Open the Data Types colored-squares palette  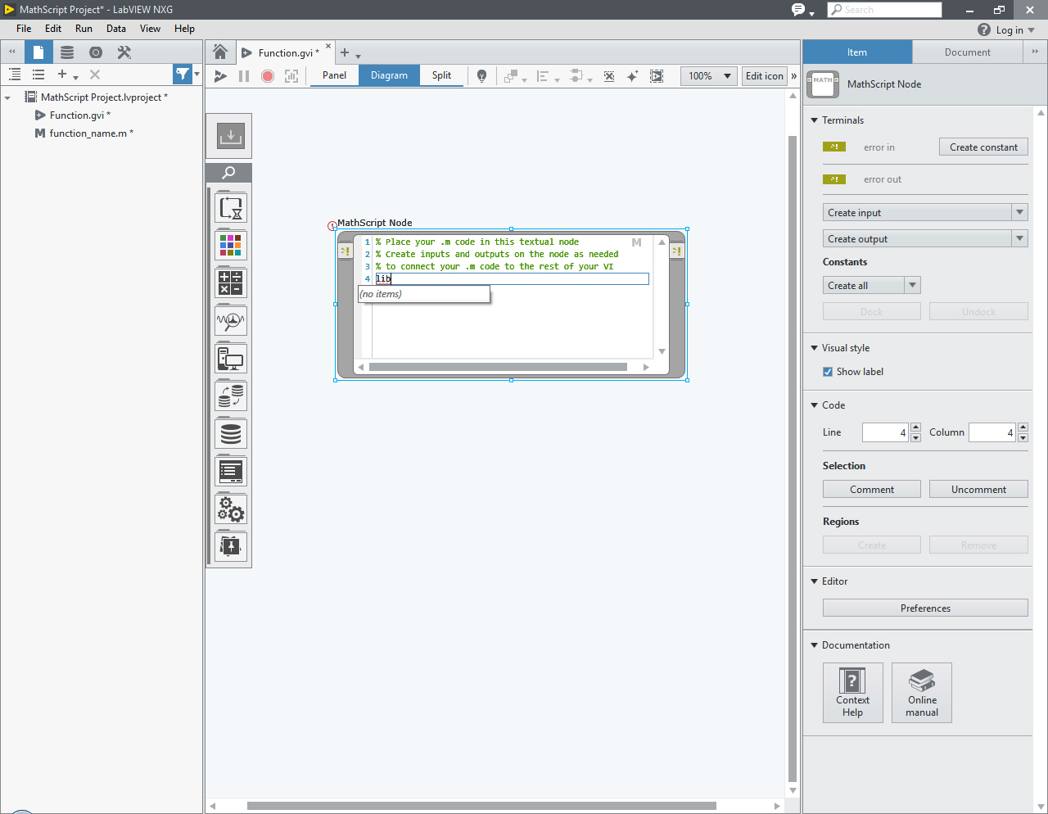coord(231,246)
